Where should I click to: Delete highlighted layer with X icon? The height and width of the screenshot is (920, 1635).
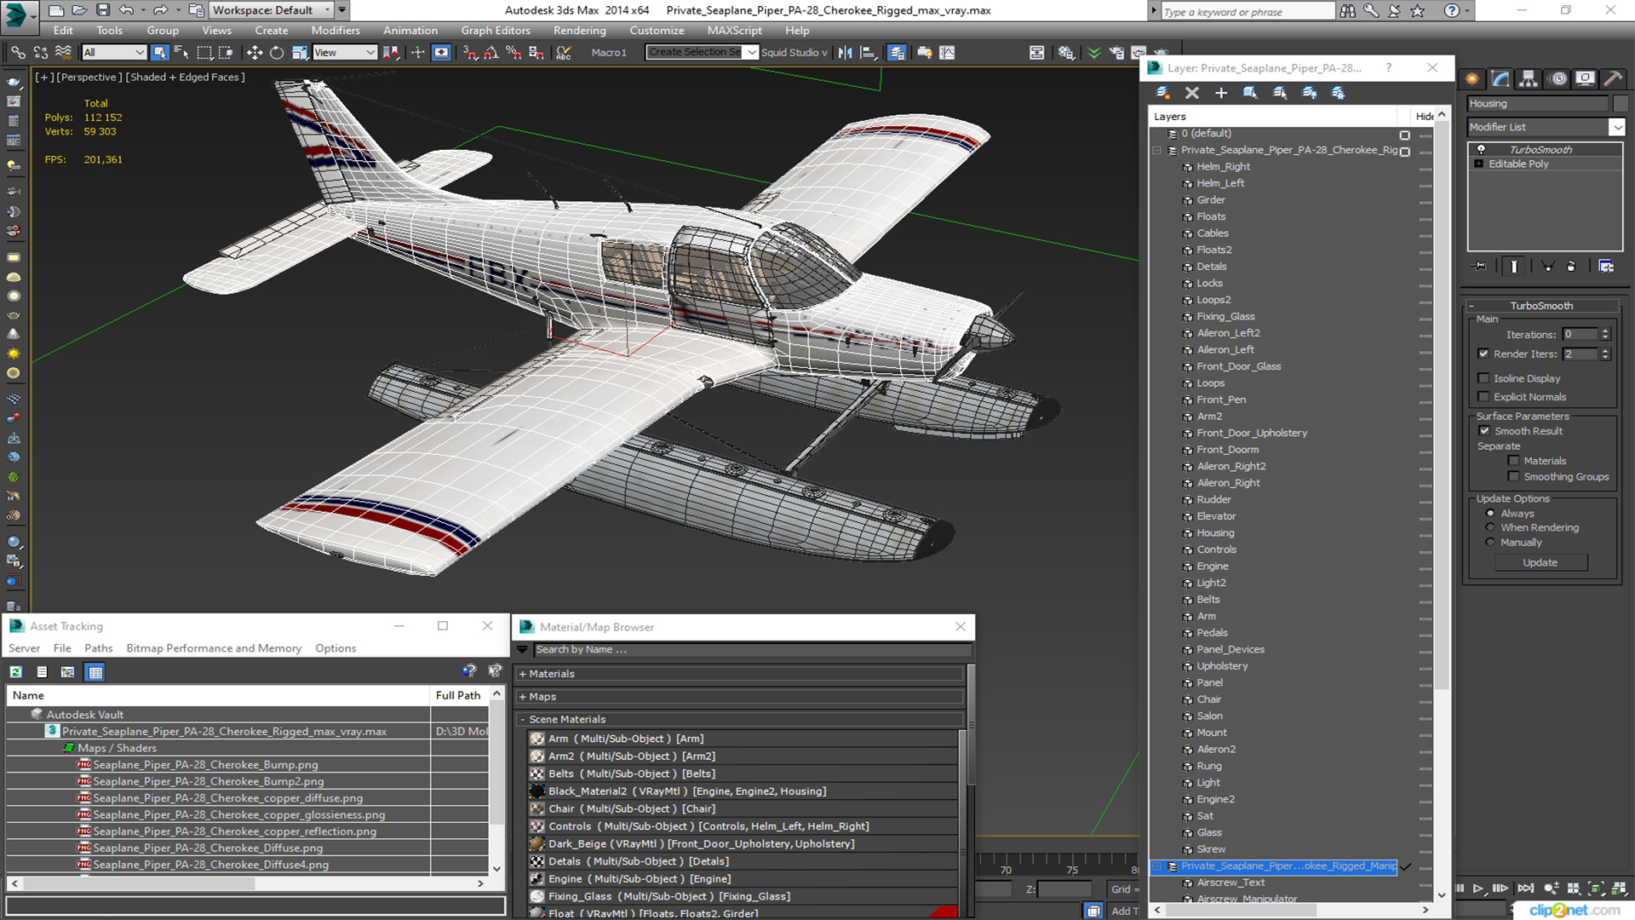(x=1191, y=93)
